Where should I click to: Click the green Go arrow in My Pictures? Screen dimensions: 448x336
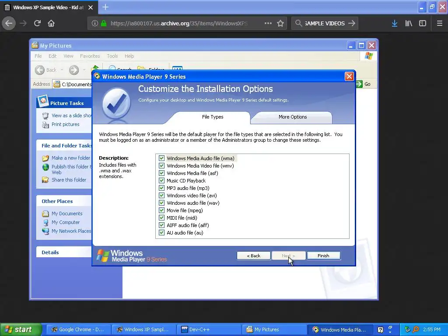(x=360, y=84)
